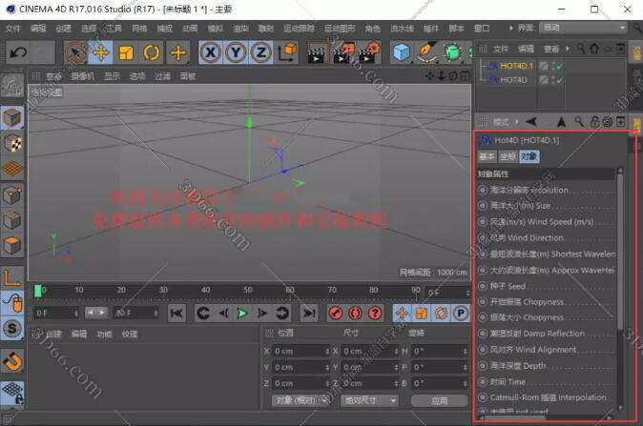Click the green subdivision generator icon
The height and width of the screenshot is (426, 643).
pos(452,52)
